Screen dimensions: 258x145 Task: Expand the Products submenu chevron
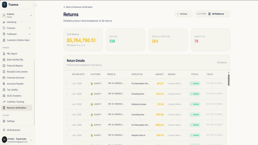click(x=30, y=28)
